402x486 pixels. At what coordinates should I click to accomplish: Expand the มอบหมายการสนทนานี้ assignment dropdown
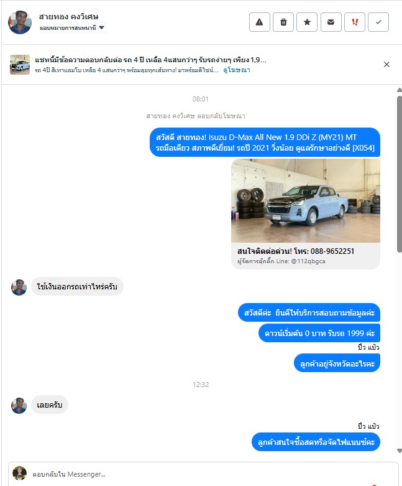pyautogui.click(x=73, y=28)
